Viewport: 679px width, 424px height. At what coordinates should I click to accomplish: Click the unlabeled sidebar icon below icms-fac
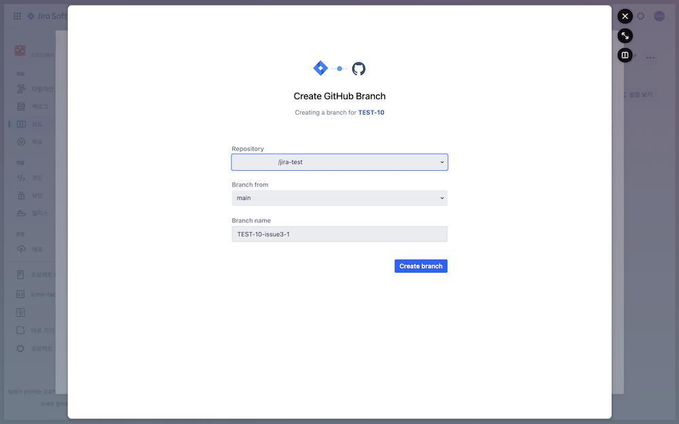coord(20,312)
